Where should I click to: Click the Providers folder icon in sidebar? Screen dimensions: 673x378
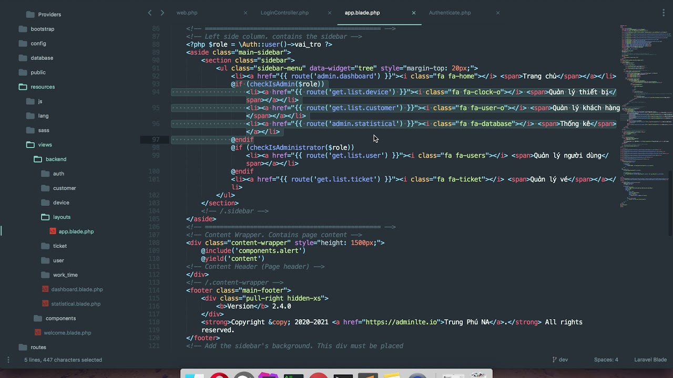30,14
